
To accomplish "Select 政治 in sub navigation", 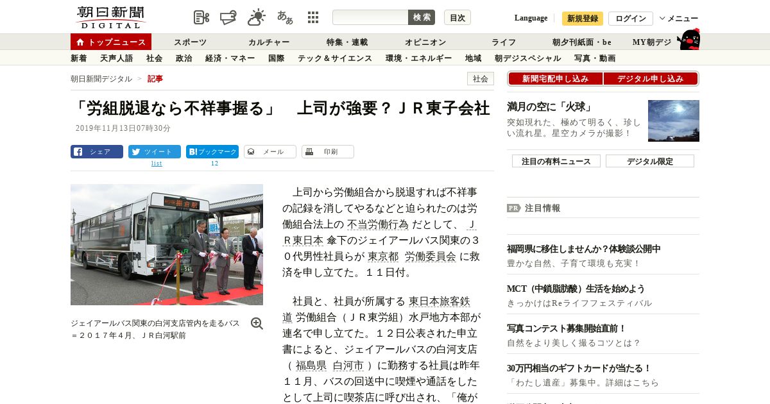I will click(x=184, y=58).
